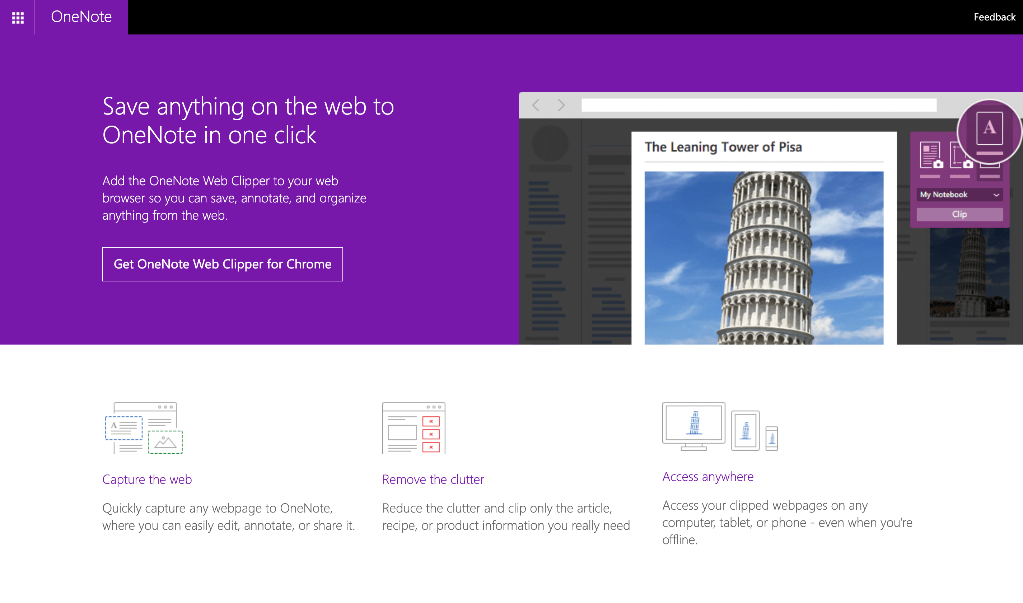Click the photo/image clip icon
Image resolution: width=1023 pixels, height=603 pixels.
coord(166,442)
